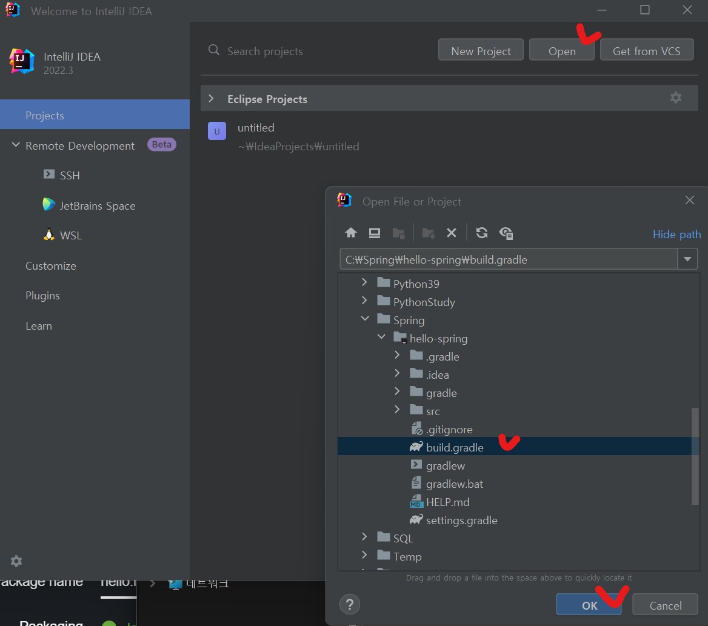Expand the .gradle folder
Screen dimensions: 708x626
pos(397,355)
